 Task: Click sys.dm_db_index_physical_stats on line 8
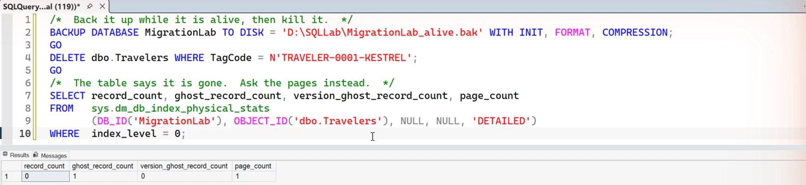coord(180,108)
